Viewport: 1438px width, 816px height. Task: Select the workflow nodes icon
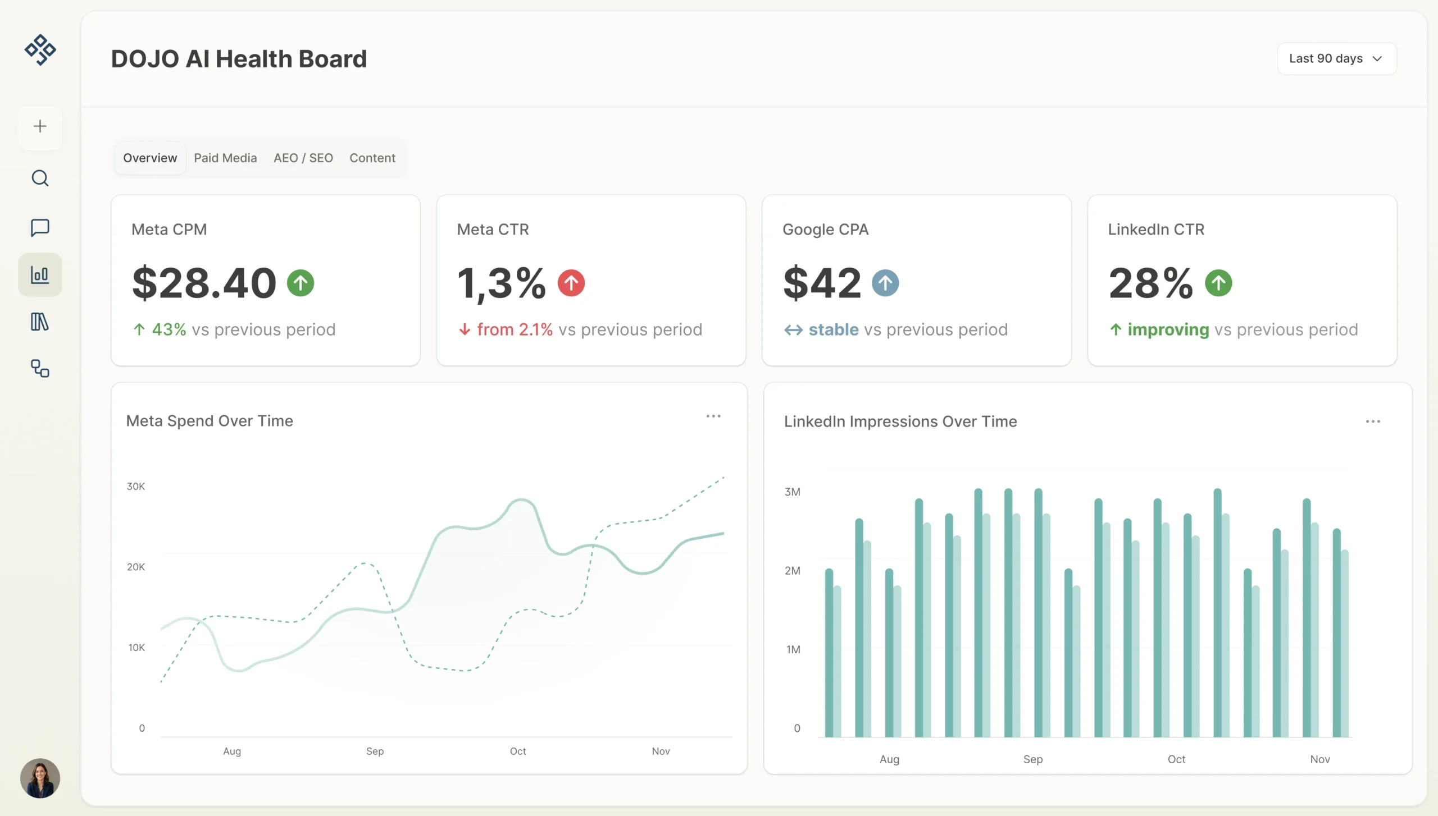39,369
